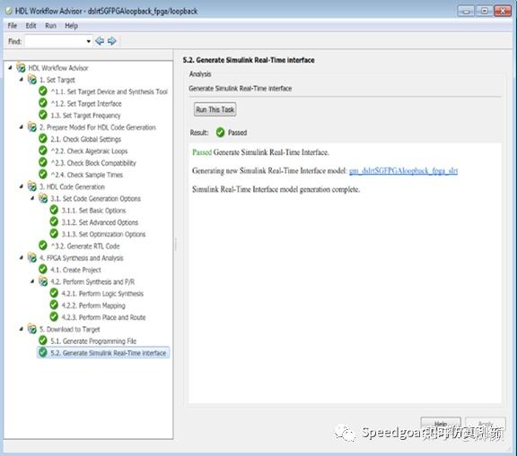Click the Help button at bottom right
The width and height of the screenshot is (517, 456).
coord(441,423)
